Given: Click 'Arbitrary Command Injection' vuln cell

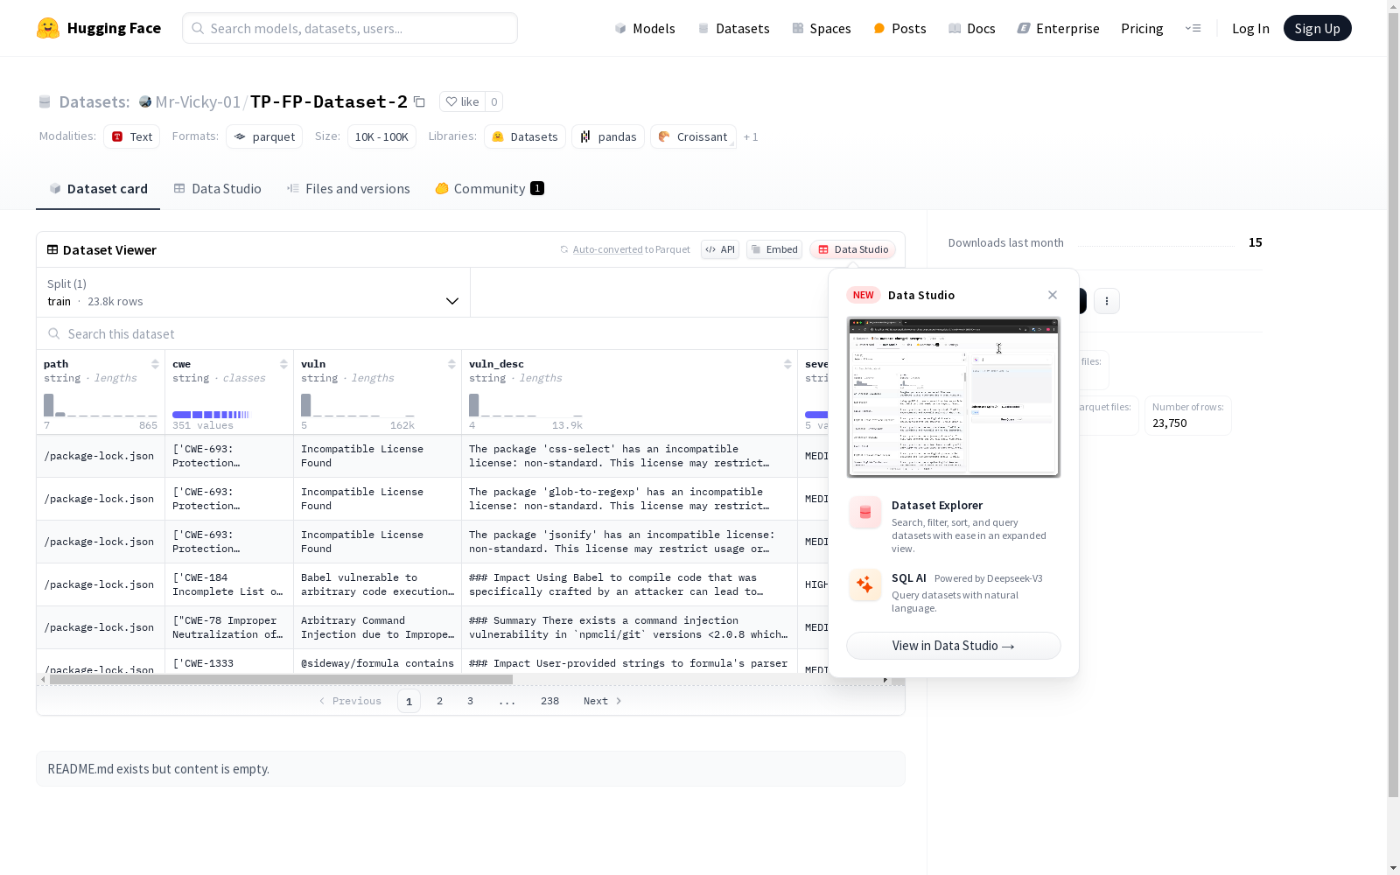Looking at the screenshot, I should coord(377,627).
